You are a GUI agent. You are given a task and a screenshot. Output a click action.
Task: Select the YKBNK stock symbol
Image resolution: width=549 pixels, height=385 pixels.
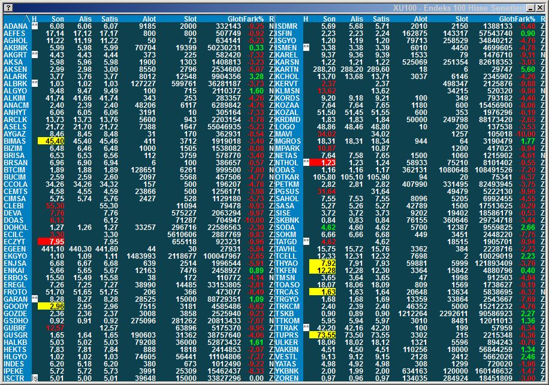[x=288, y=371]
